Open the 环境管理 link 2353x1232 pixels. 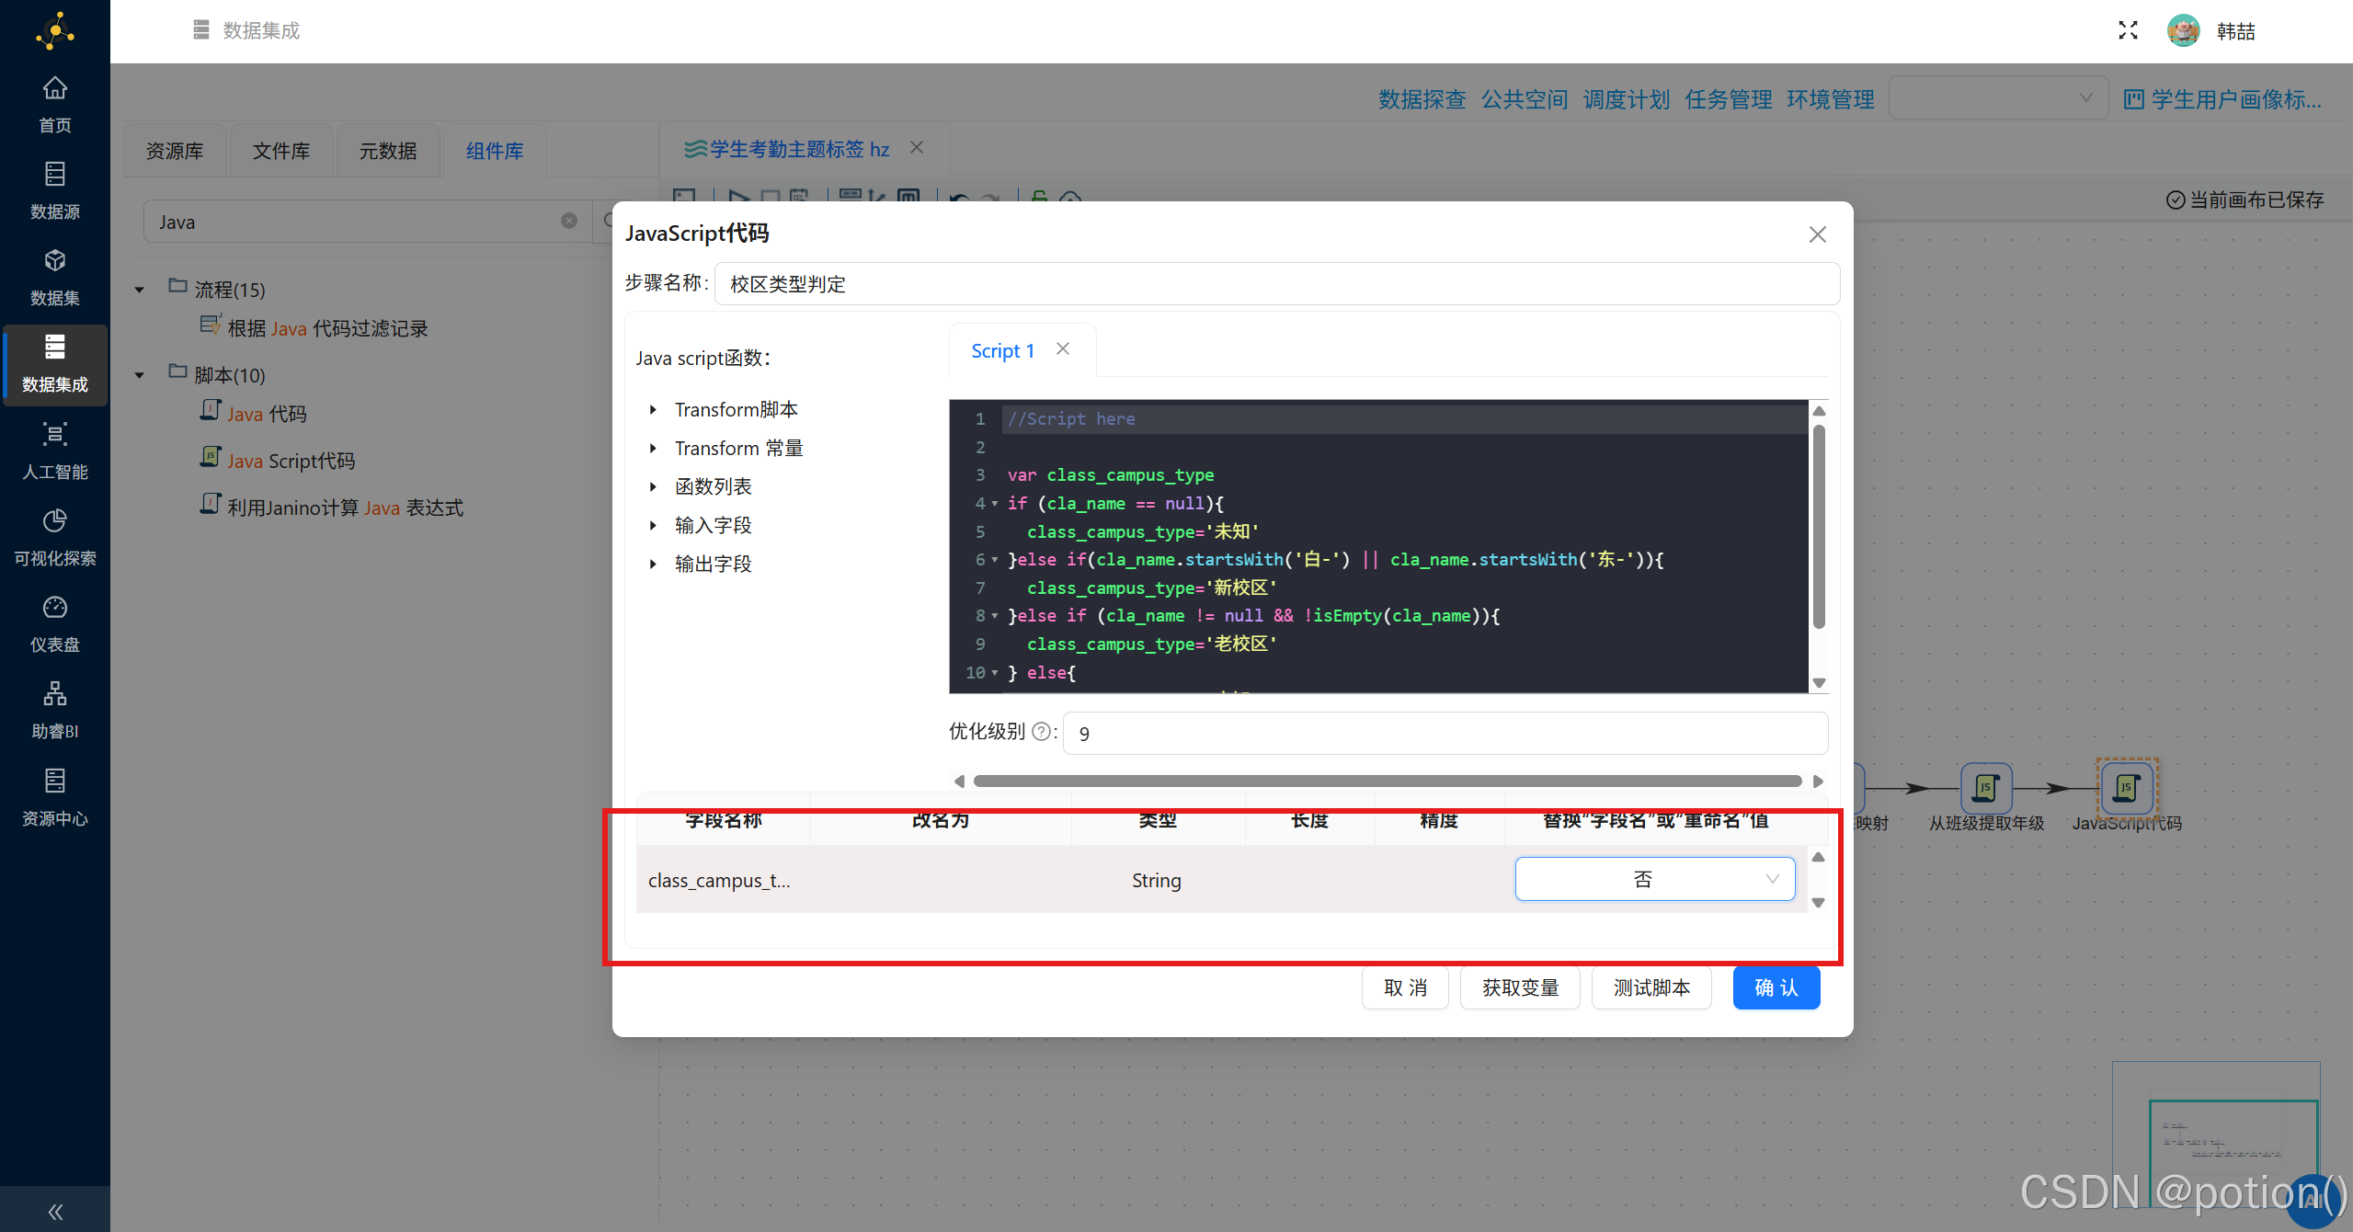coord(1830,99)
